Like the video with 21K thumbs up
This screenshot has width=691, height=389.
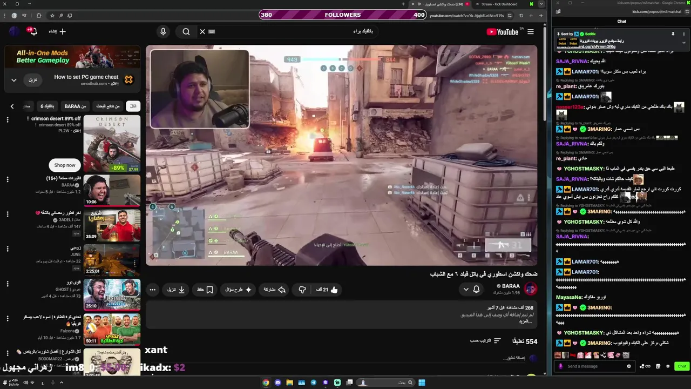[x=327, y=290]
